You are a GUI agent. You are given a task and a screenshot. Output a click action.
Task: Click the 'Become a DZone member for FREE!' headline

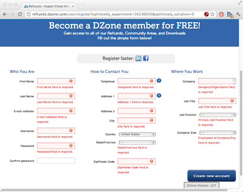124,25
